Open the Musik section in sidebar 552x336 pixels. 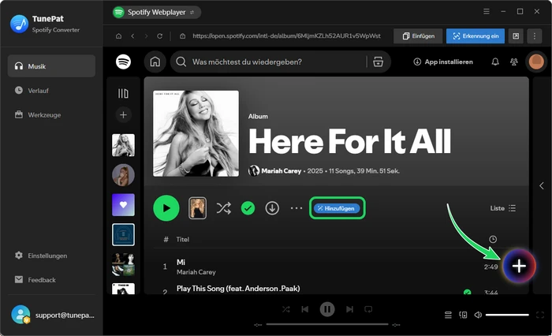click(51, 66)
